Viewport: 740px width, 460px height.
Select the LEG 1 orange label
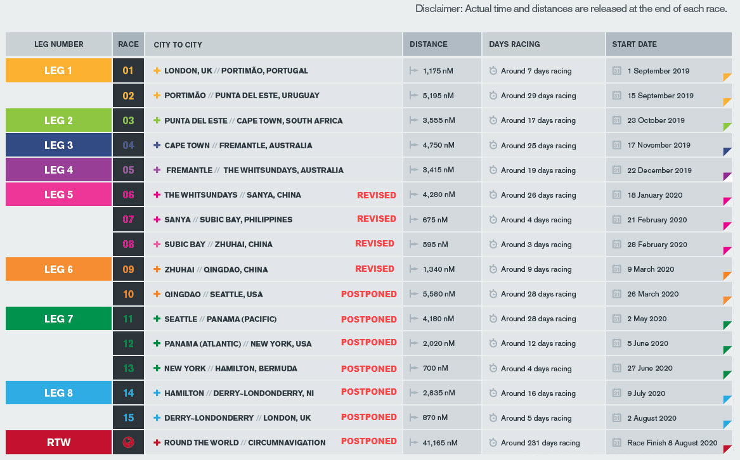58,70
